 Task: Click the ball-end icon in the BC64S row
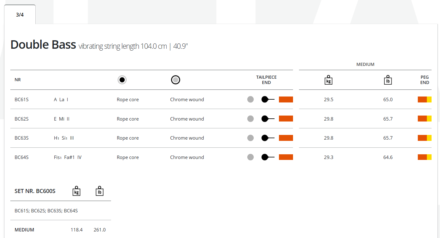(268, 157)
